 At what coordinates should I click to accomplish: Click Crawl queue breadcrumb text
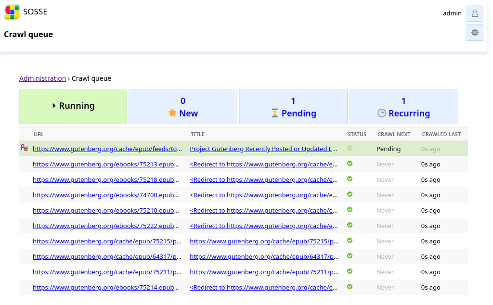click(91, 78)
